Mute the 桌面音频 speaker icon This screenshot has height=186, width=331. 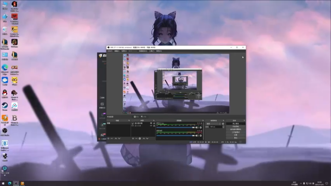coord(197,136)
